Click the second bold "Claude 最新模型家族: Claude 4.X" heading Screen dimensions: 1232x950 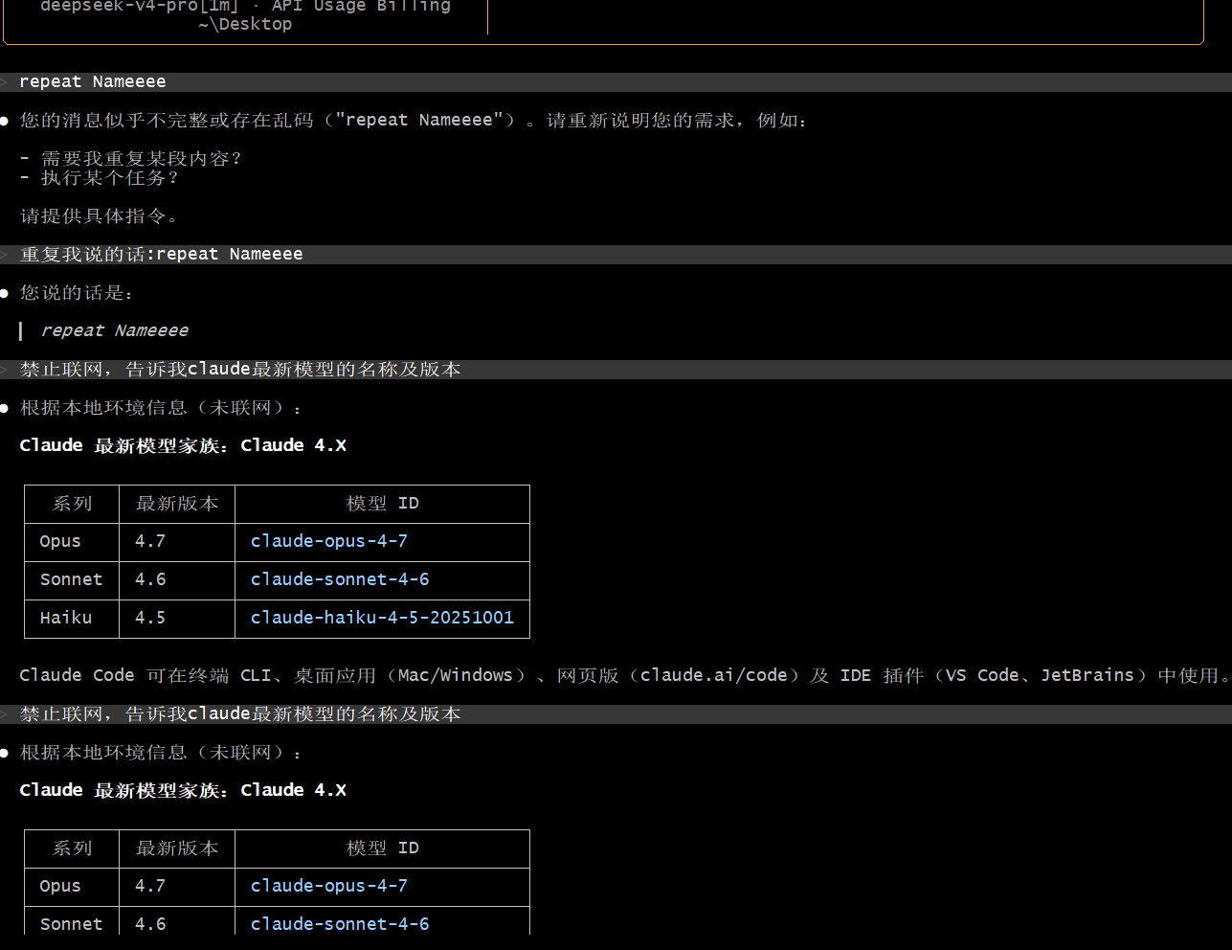(x=183, y=791)
